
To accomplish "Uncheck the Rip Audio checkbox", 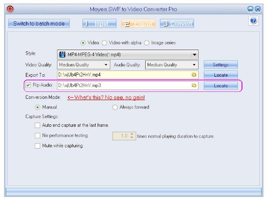I will [x=28, y=85].
